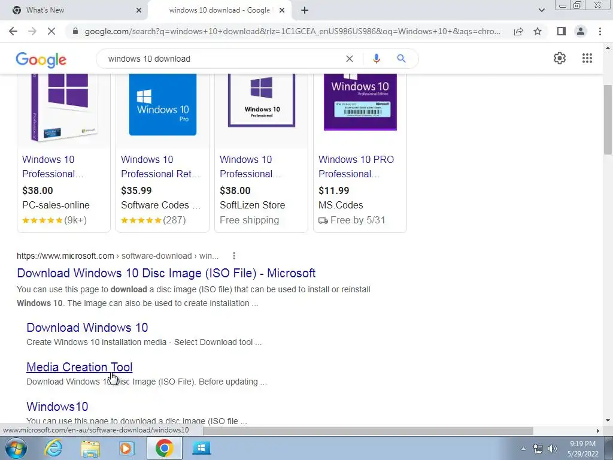Viewport: 613px width, 460px height.
Task: Click the forward navigation arrow
Action: pyautogui.click(x=32, y=31)
